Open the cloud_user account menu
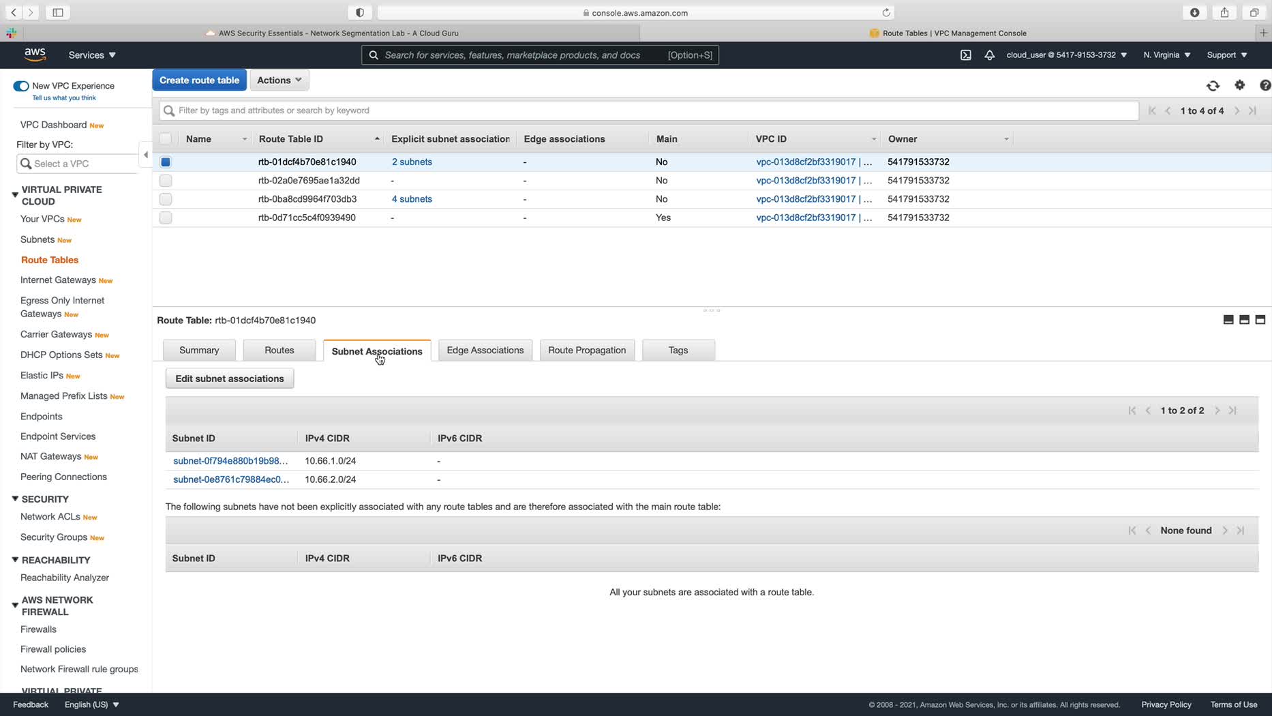This screenshot has height=716, width=1272. pyautogui.click(x=1066, y=55)
